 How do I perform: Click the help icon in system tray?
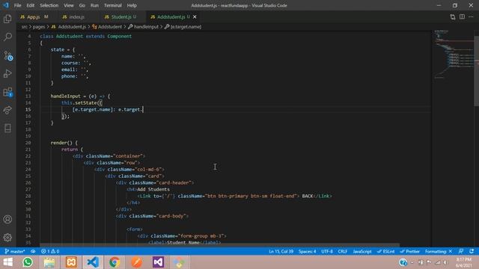[x=403, y=262]
